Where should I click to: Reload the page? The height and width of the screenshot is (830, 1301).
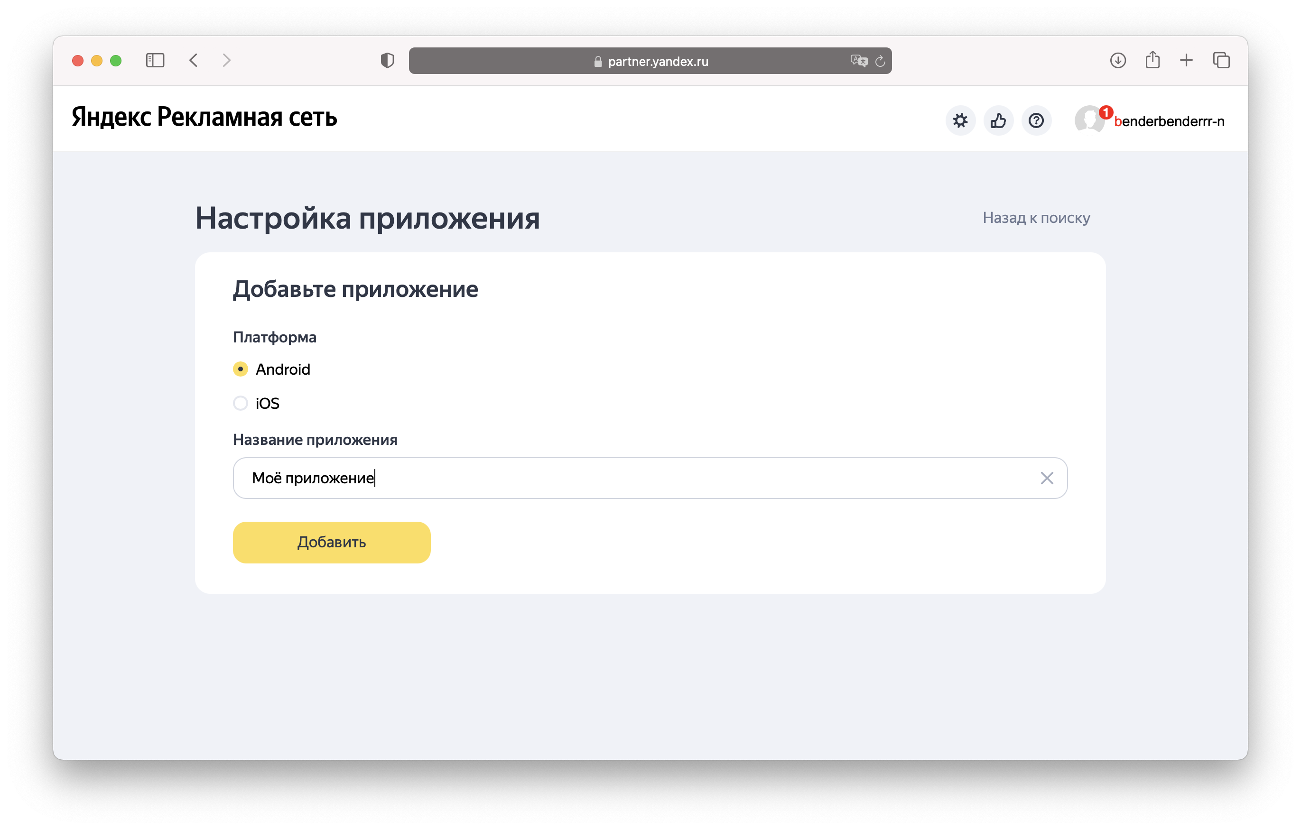pos(880,61)
